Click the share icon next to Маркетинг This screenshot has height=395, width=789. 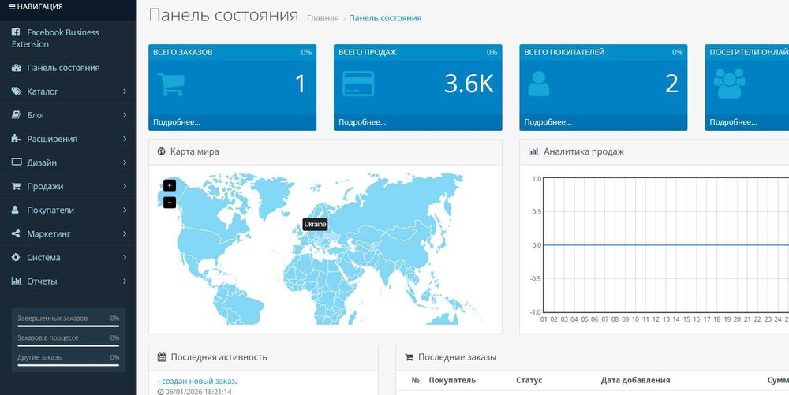pos(16,233)
